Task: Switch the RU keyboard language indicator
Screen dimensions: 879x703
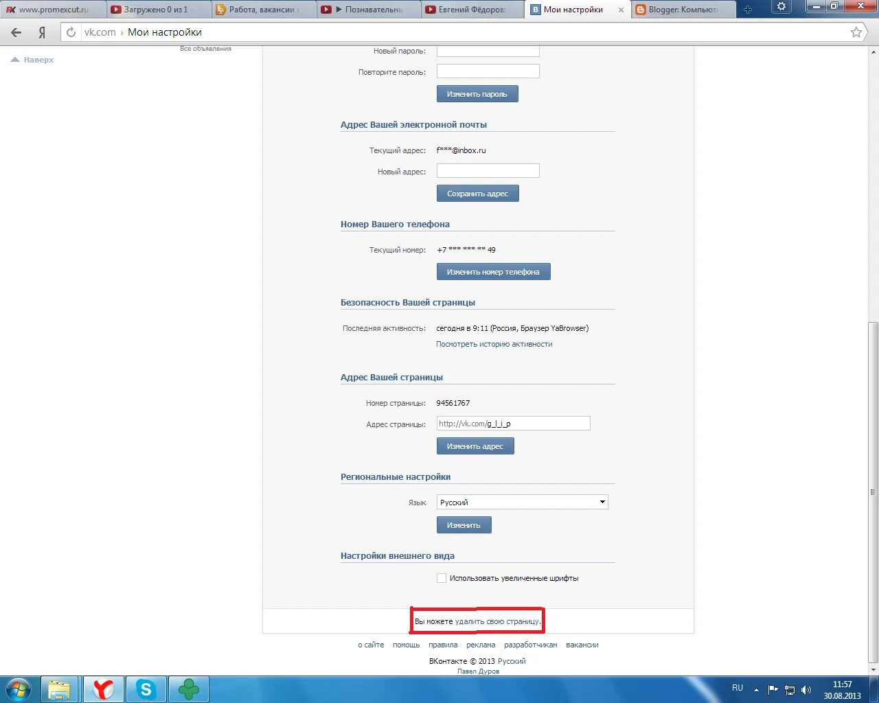Action: click(x=738, y=688)
